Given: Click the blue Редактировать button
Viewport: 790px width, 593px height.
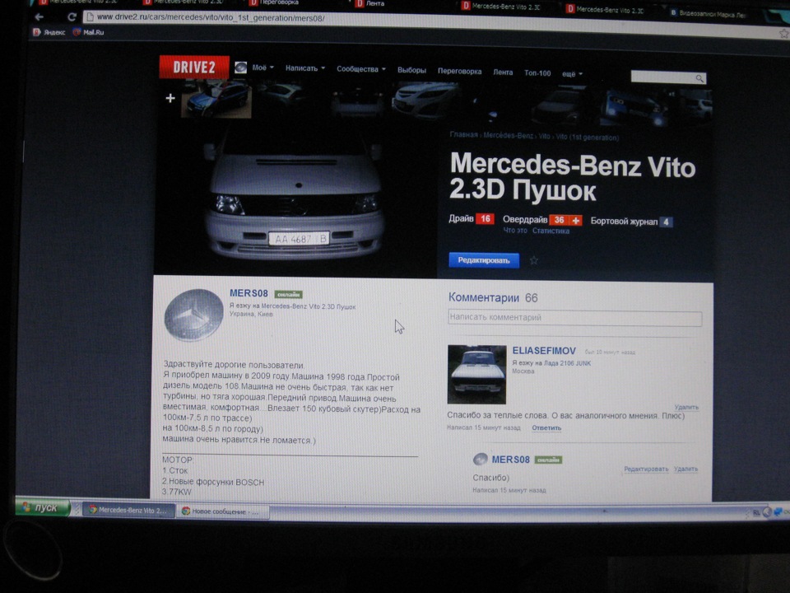Looking at the screenshot, I should click(x=484, y=260).
